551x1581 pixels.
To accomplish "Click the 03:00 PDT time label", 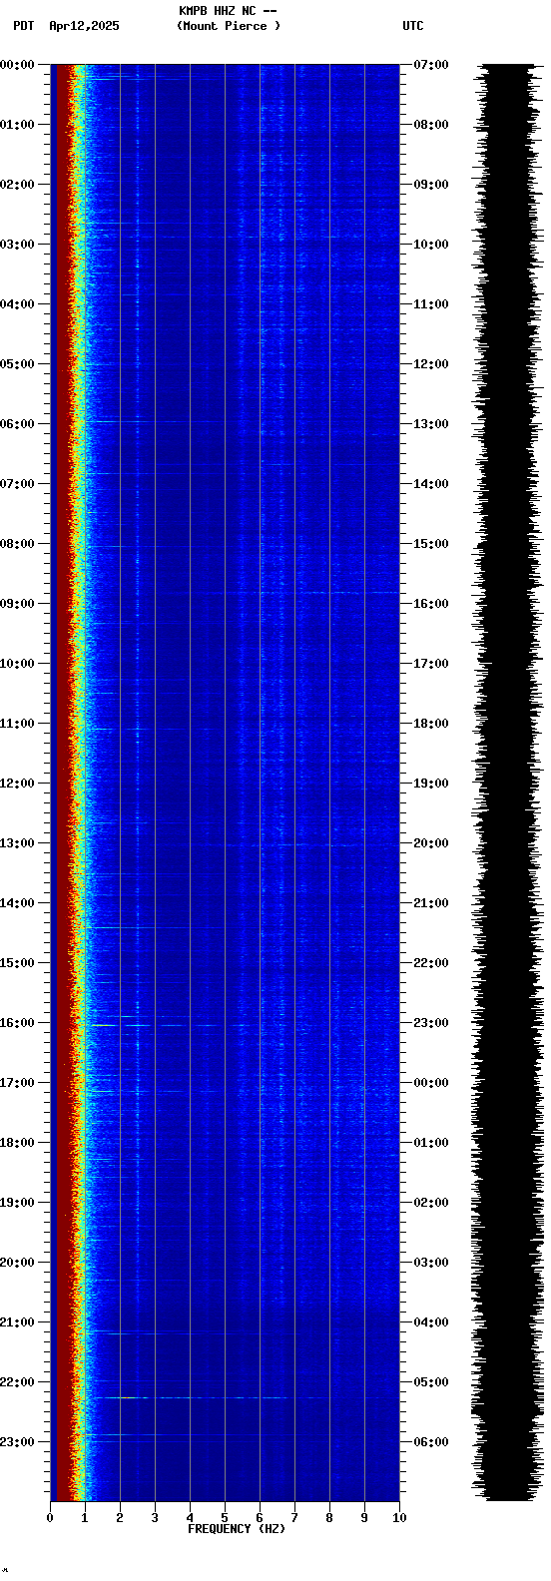I will pyautogui.click(x=17, y=245).
